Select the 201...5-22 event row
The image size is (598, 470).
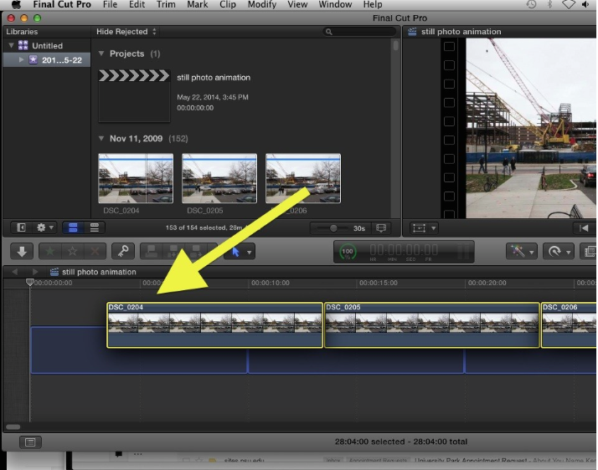[47, 60]
